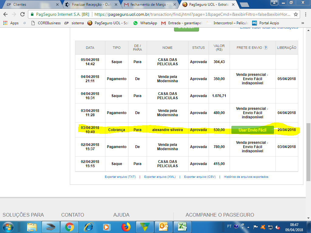Open Outlook from the taskbar
Viewport: 311px width, 233px height.
(x=163, y=227)
